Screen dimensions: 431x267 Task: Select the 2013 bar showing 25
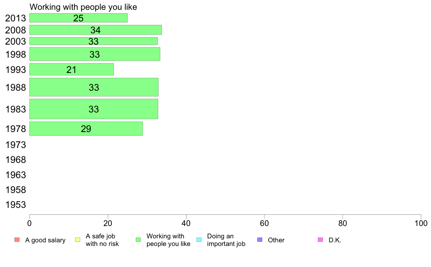pyautogui.click(x=78, y=18)
